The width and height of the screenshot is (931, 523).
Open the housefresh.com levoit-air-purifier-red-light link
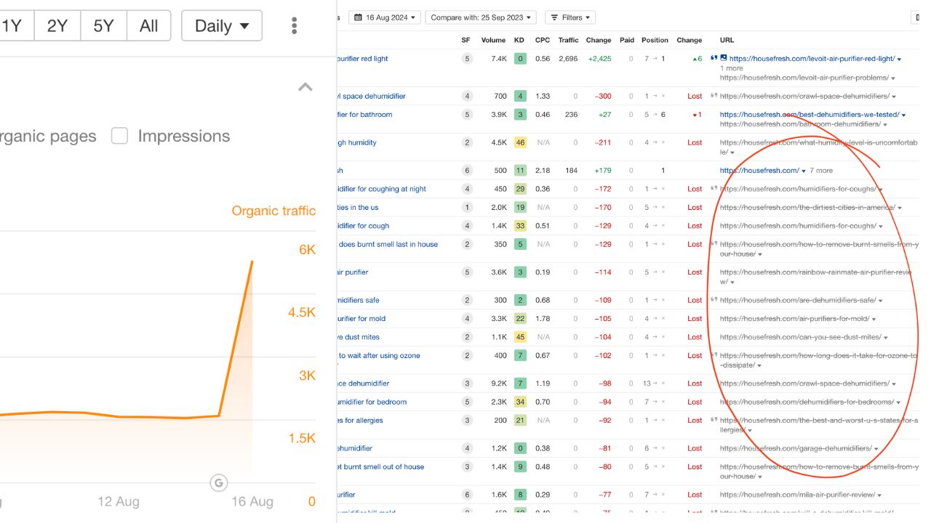pyautogui.click(x=812, y=59)
